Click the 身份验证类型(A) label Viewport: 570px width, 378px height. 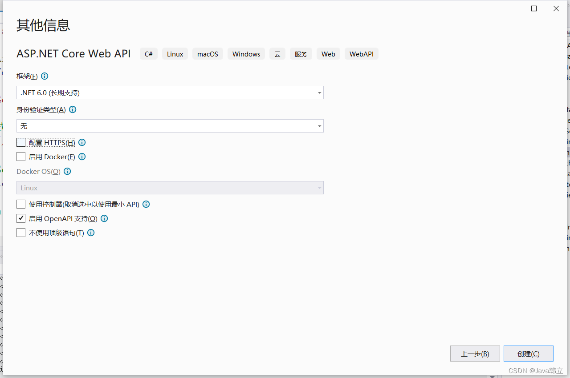click(x=41, y=109)
